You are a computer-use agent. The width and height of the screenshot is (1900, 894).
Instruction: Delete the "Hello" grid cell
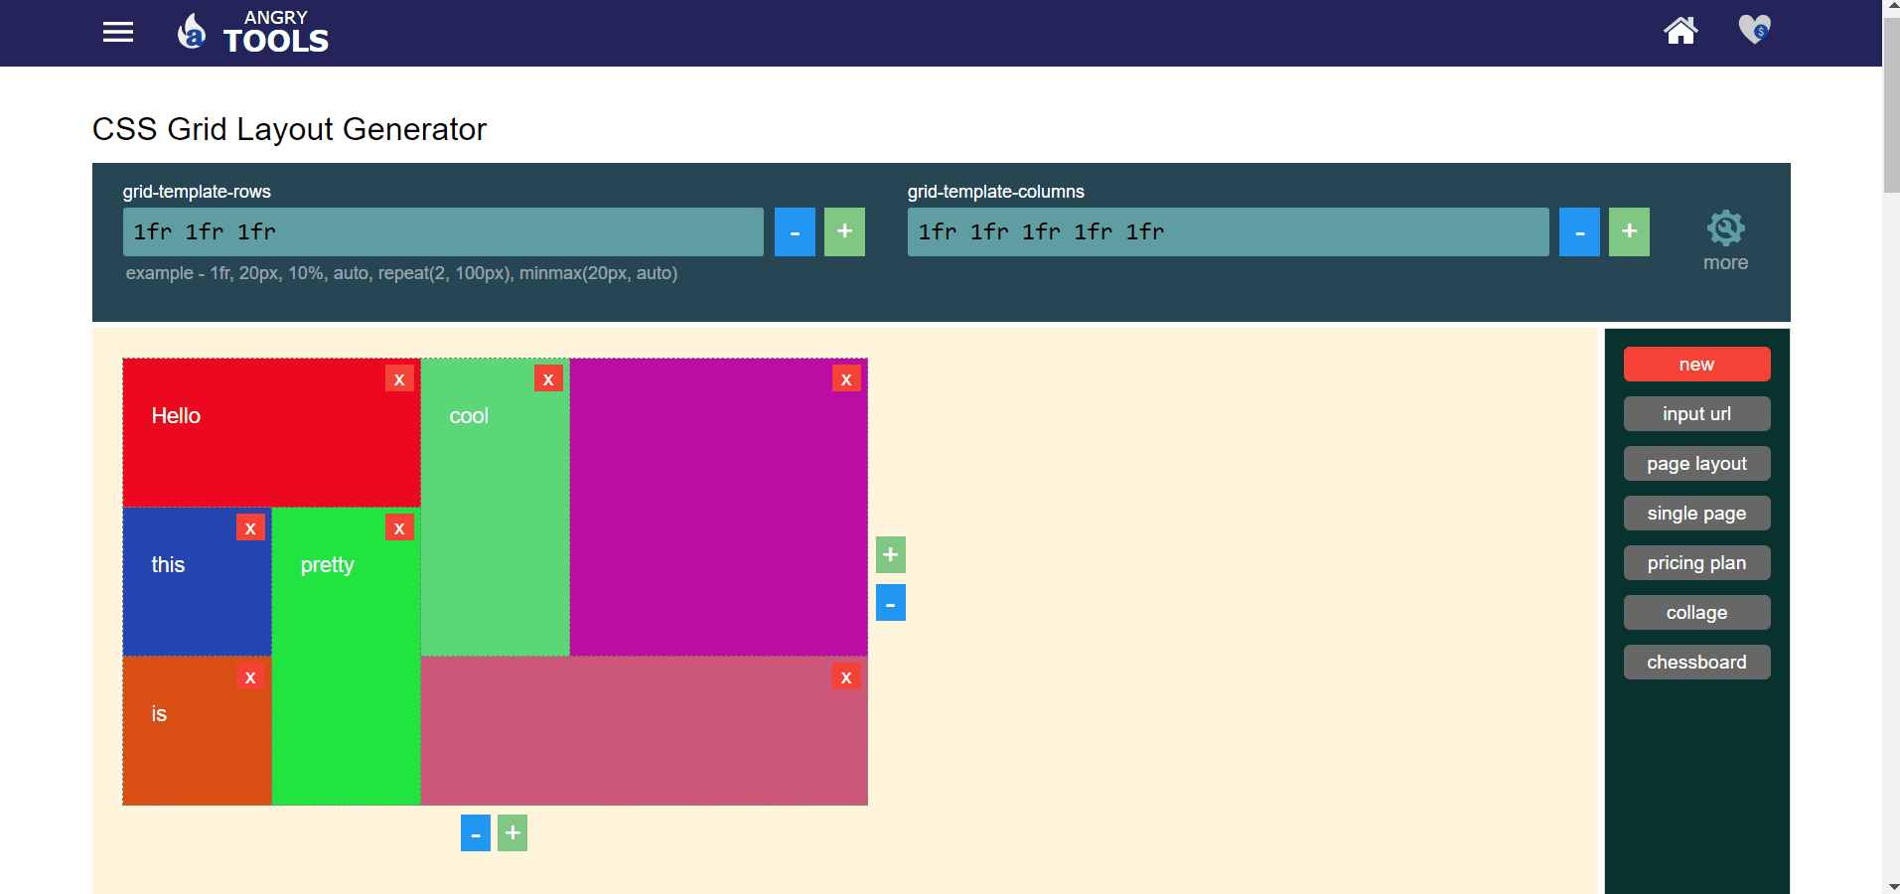(399, 378)
